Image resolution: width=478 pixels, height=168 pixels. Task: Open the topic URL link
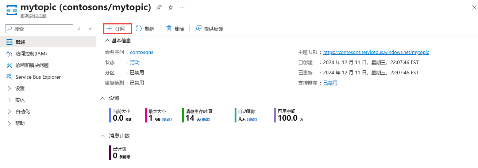376,52
